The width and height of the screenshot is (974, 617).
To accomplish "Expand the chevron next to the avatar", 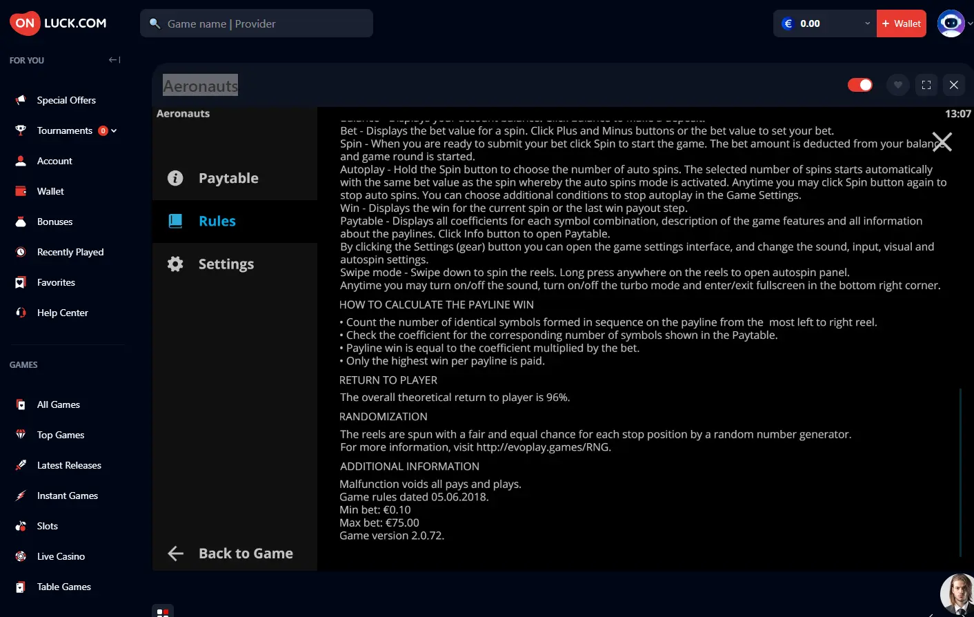I will (x=970, y=23).
